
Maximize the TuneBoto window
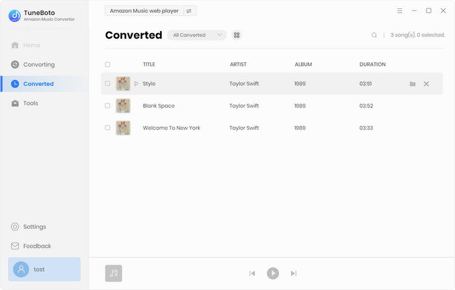(428, 11)
